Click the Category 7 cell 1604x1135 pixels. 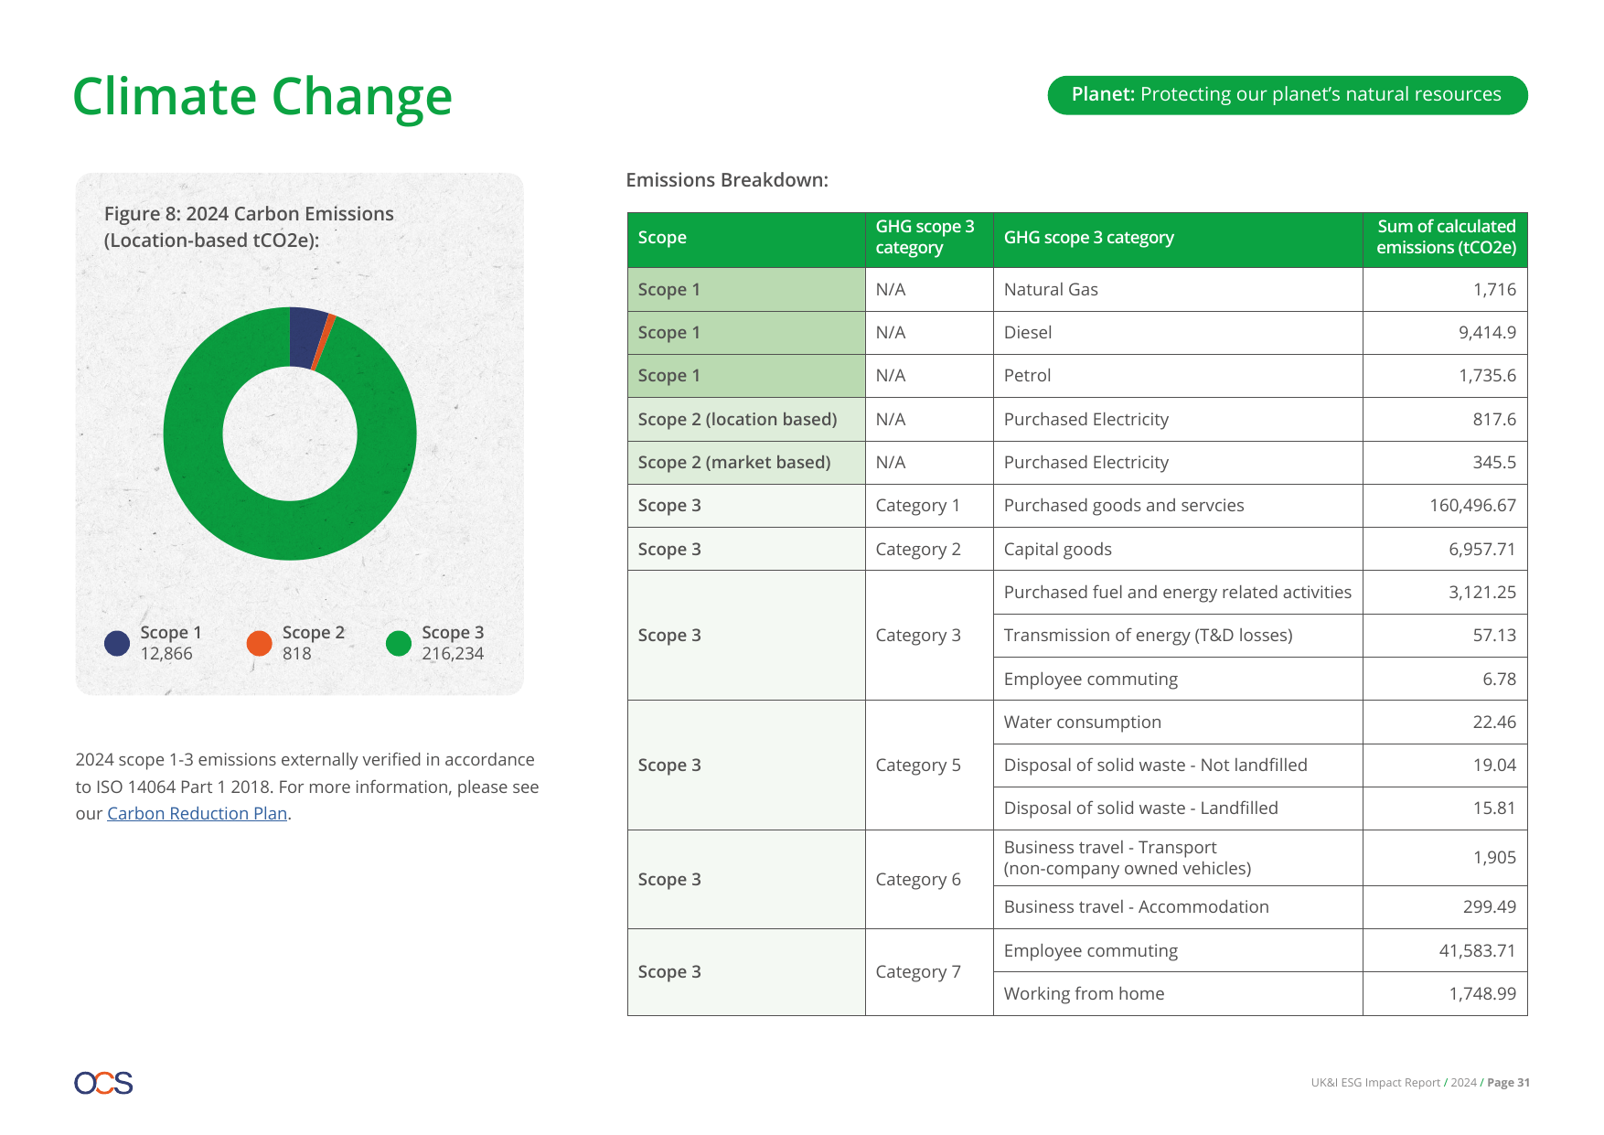pyautogui.click(x=929, y=972)
